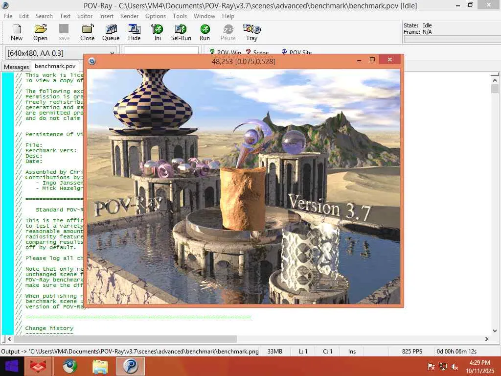Click the taskbar clock showing 4:29 PM
The height and width of the screenshot is (376, 501).
point(479,367)
